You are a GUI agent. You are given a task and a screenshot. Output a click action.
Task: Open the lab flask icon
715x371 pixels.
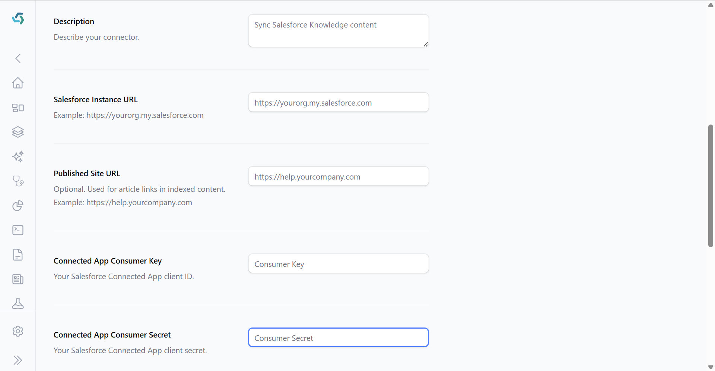click(x=18, y=304)
